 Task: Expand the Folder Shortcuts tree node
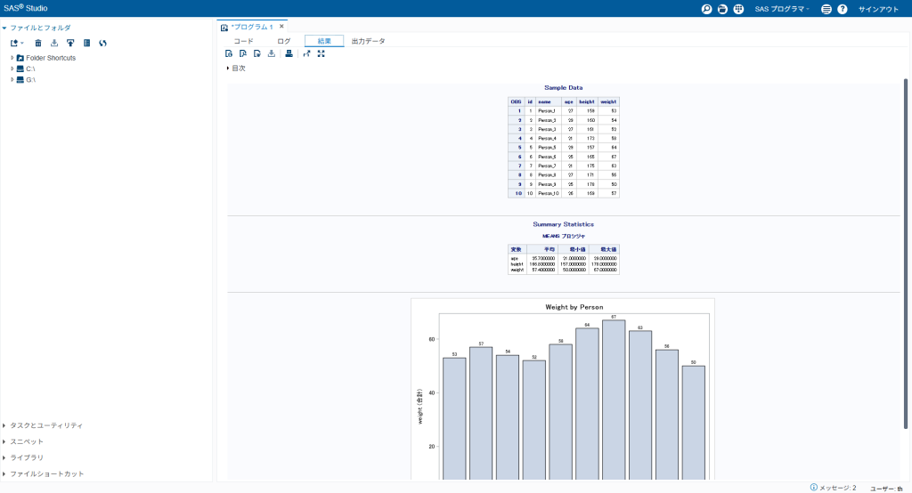click(x=12, y=58)
